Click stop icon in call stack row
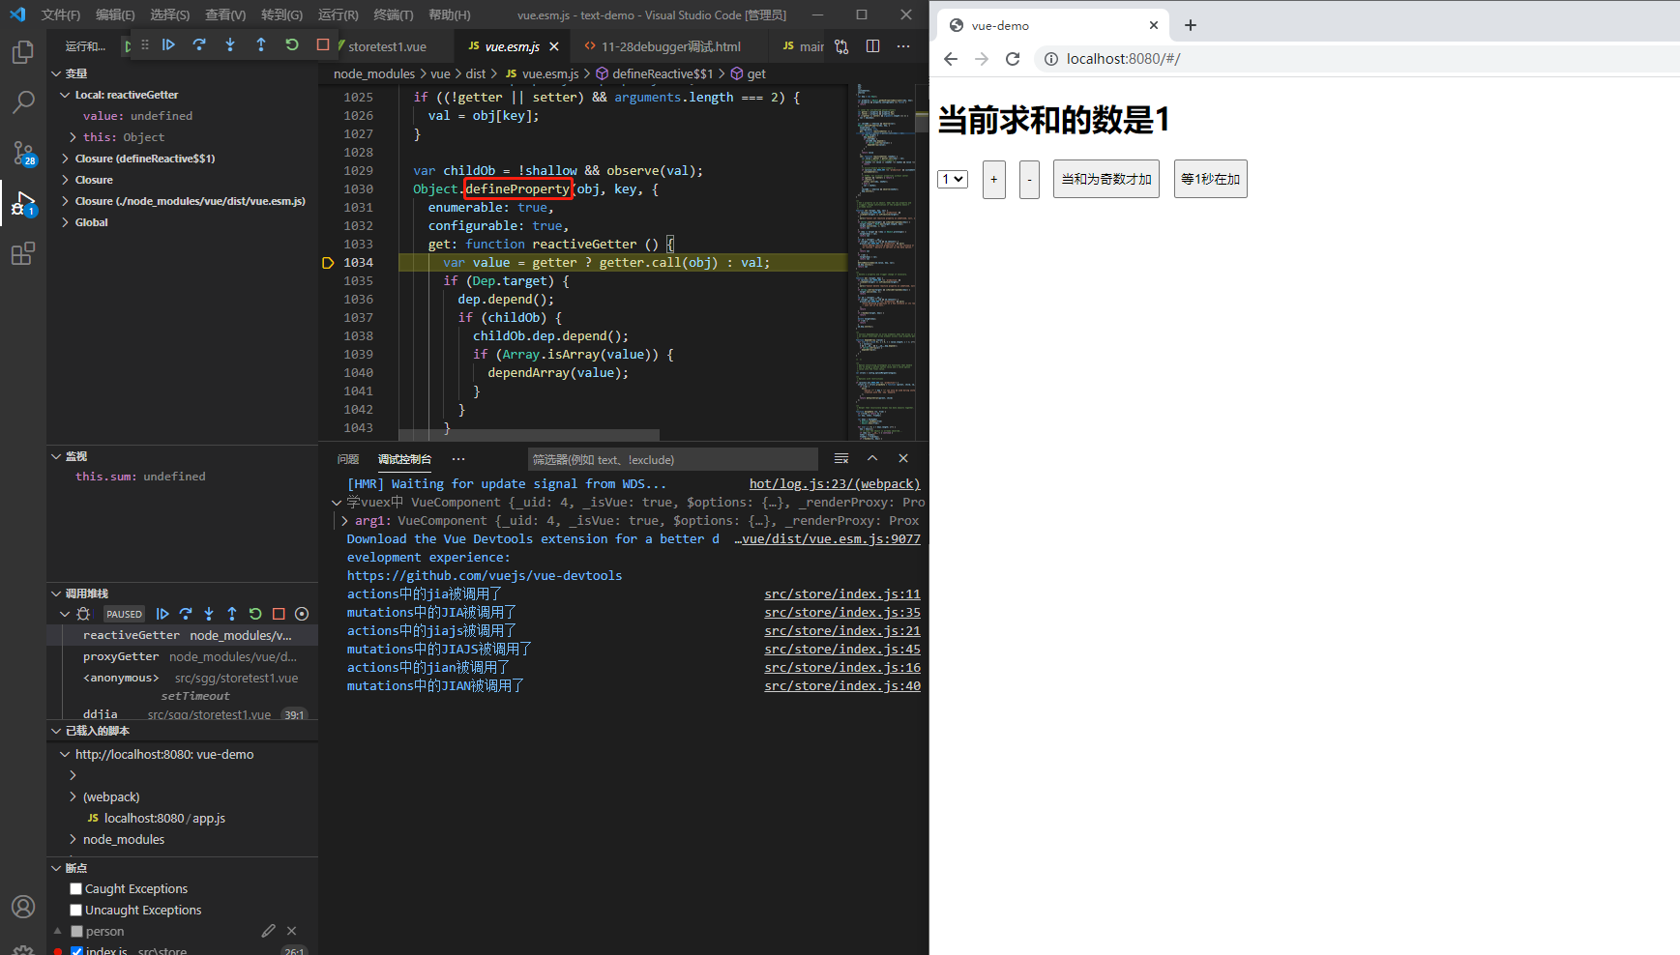1680x955 pixels. tap(279, 614)
